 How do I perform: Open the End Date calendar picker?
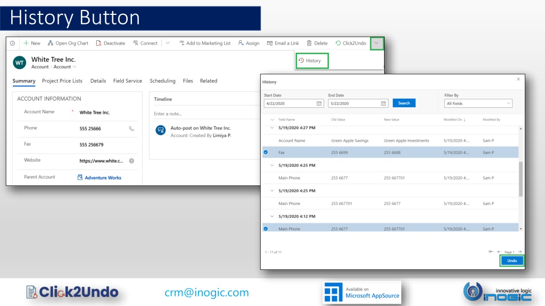point(383,104)
